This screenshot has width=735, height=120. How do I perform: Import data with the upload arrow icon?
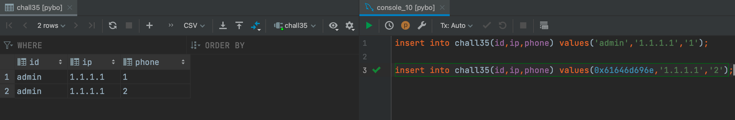point(239,25)
